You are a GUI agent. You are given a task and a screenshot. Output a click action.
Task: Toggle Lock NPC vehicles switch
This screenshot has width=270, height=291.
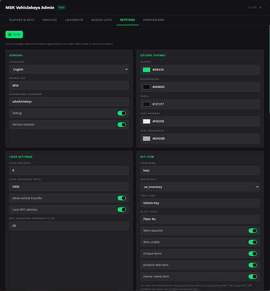click(x=122, y=210)
